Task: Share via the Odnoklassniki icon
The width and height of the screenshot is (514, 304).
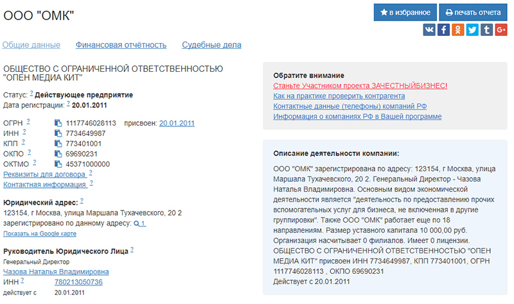Action: coord(458,30)
